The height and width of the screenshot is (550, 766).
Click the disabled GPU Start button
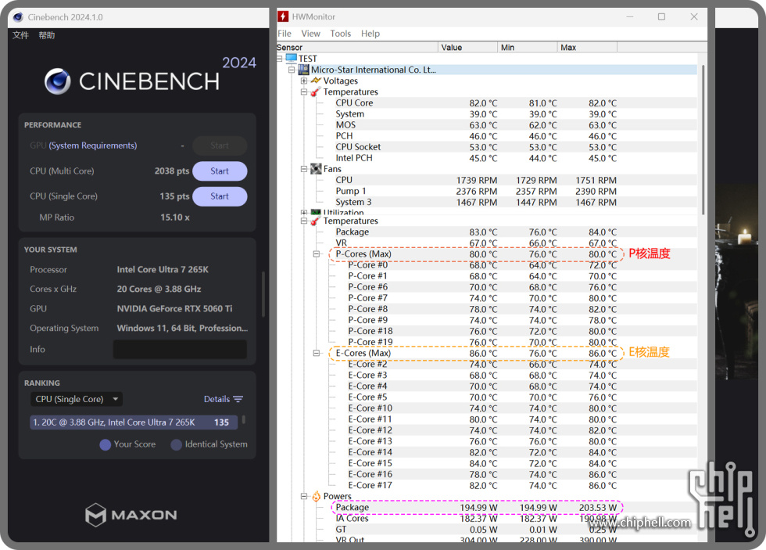click(x=220, y=146)
